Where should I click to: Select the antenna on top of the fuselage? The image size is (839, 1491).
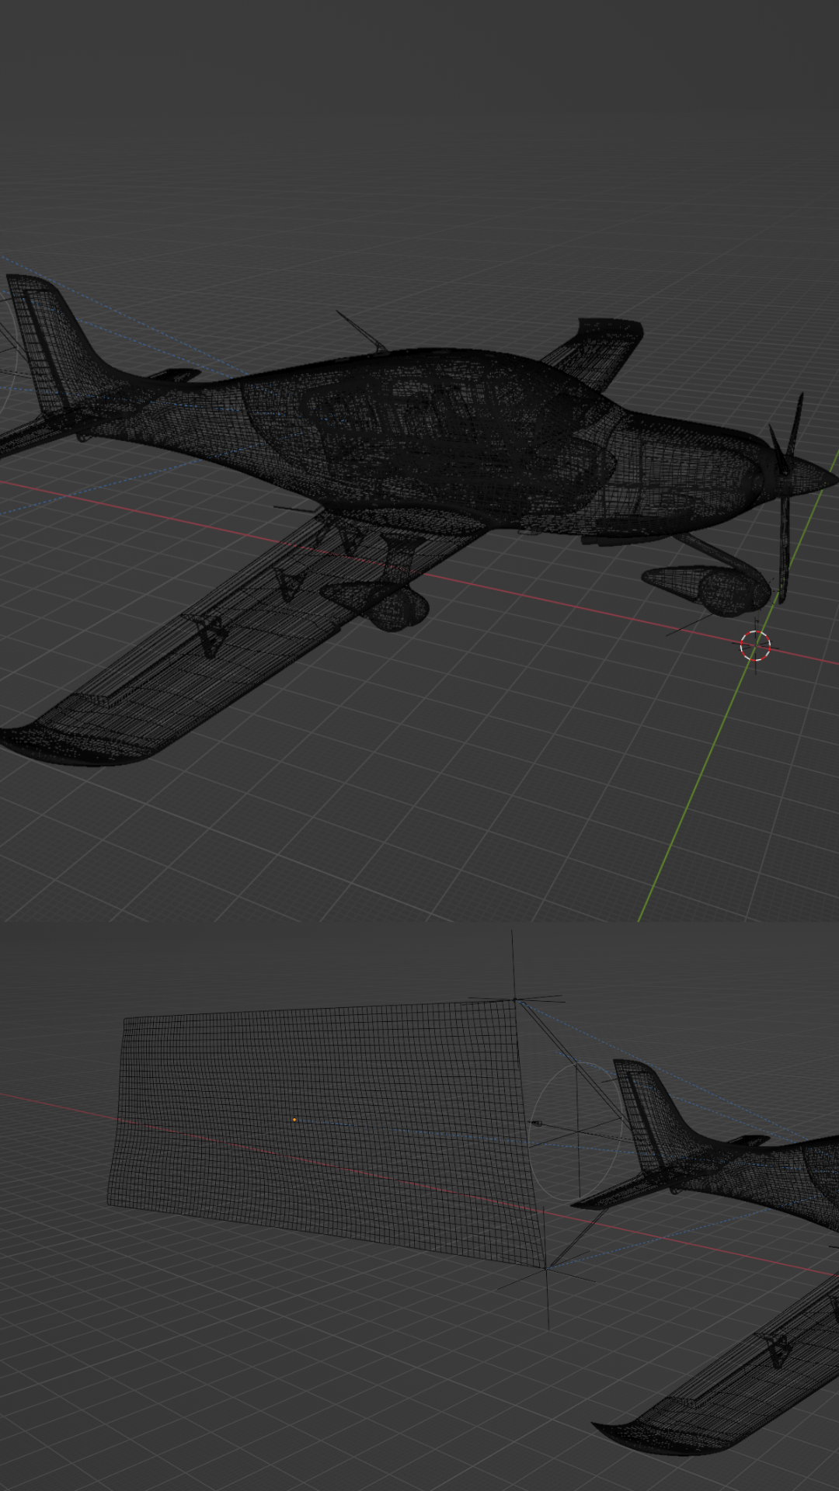(360, 332)
